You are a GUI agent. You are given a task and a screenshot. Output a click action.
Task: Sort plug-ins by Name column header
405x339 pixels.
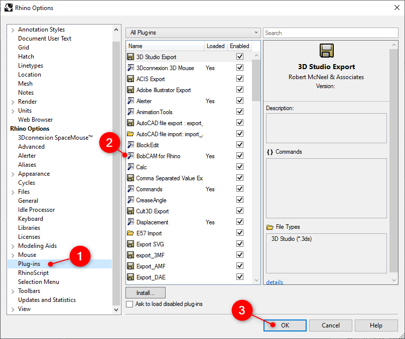pos(165,46)
